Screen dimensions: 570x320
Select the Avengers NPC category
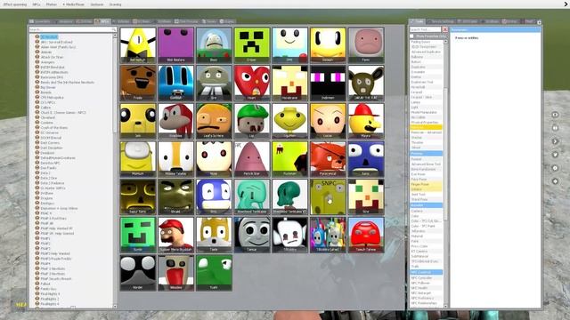(x=47, y=62)
